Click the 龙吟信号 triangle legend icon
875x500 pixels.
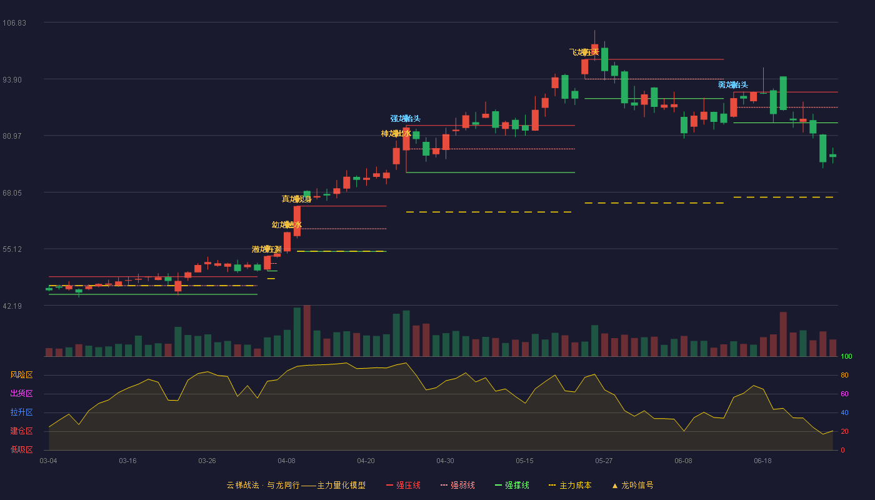coord(615,485)
